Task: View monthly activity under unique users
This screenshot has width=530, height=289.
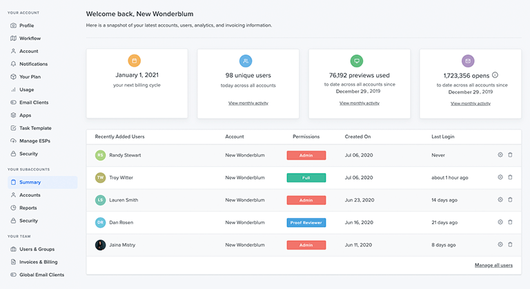Action: point(248,103)
